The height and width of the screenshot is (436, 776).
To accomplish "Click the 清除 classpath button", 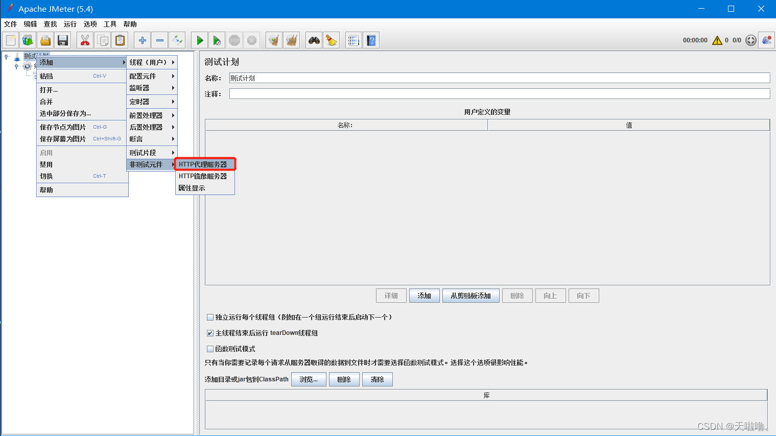I will point(378,379).
